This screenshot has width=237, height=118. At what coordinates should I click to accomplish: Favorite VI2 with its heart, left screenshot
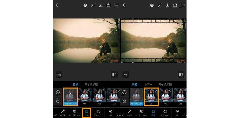coord(104,90)
